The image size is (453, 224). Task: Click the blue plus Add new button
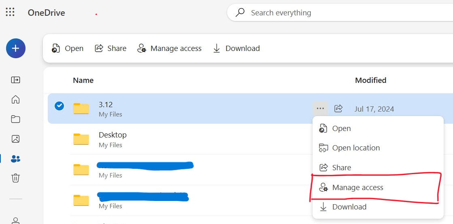[x=16, y=48]
